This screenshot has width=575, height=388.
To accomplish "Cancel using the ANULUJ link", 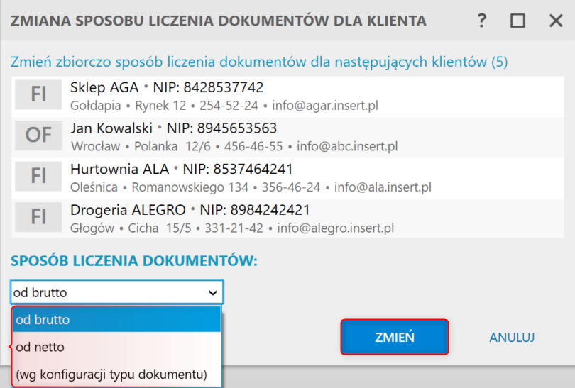I will point(512,337).
